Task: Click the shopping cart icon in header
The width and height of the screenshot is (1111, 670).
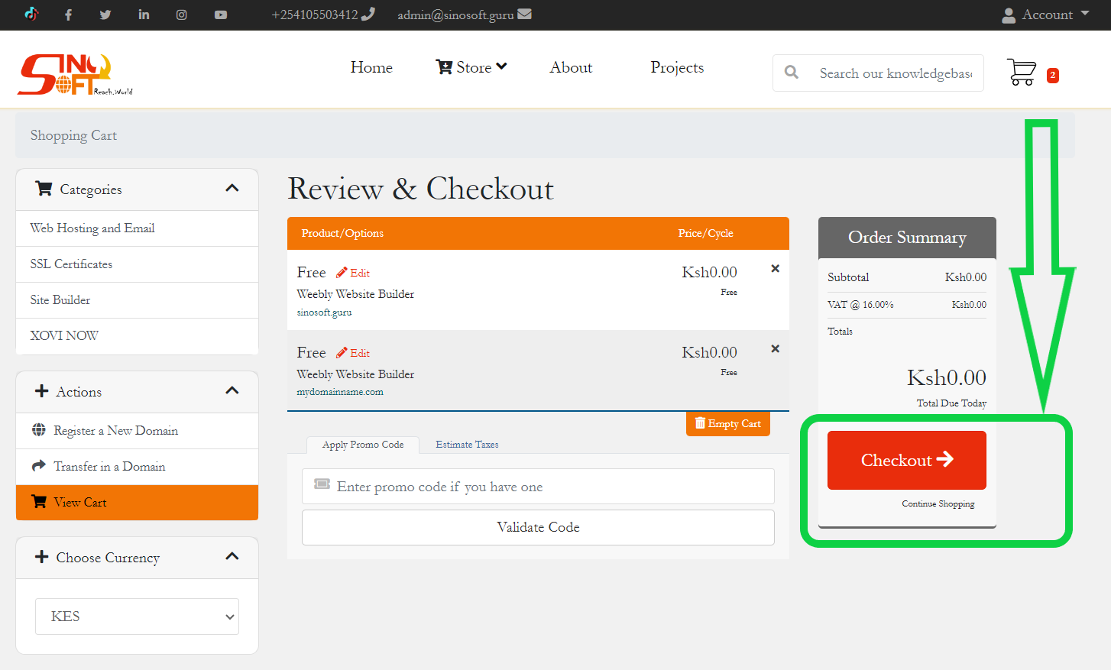Action: pyautogui.click(x=1022, y=73)
